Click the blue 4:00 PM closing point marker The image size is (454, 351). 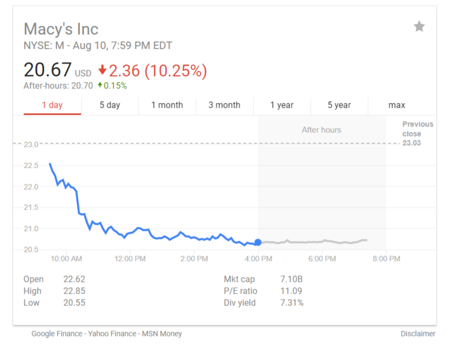(258, 242)
